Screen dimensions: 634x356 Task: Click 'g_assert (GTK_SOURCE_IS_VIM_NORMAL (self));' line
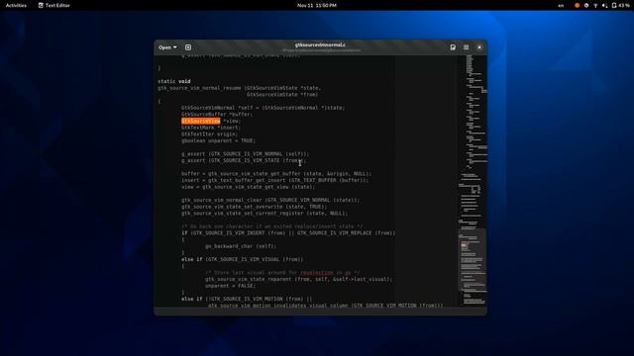pos(245,154)
